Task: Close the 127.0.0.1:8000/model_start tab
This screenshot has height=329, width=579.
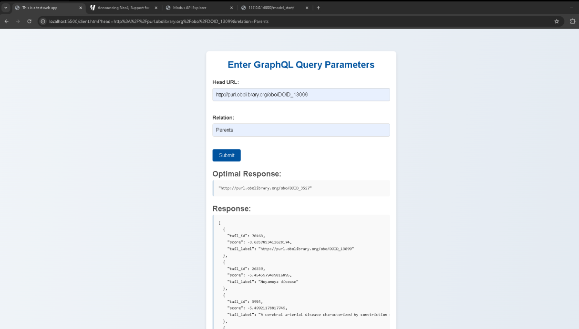Action: (307, 8)
